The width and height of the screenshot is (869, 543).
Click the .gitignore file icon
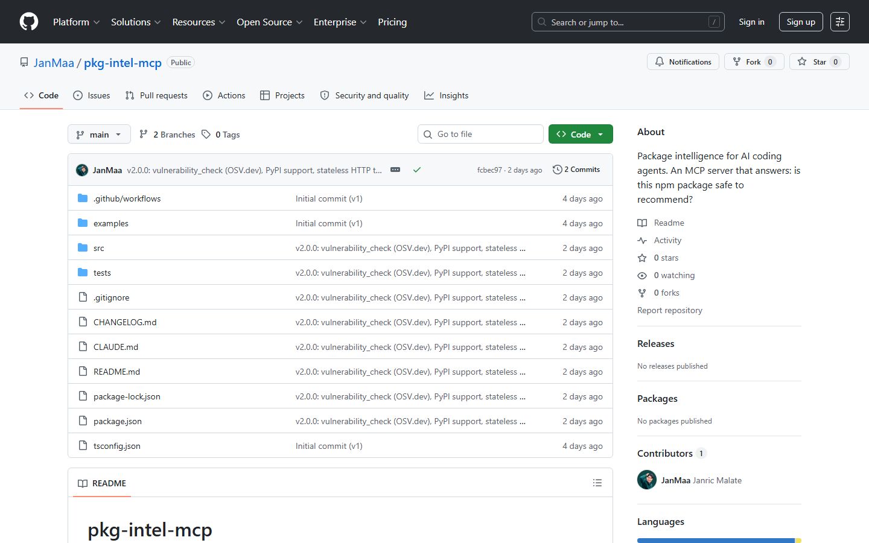[83, 297]
